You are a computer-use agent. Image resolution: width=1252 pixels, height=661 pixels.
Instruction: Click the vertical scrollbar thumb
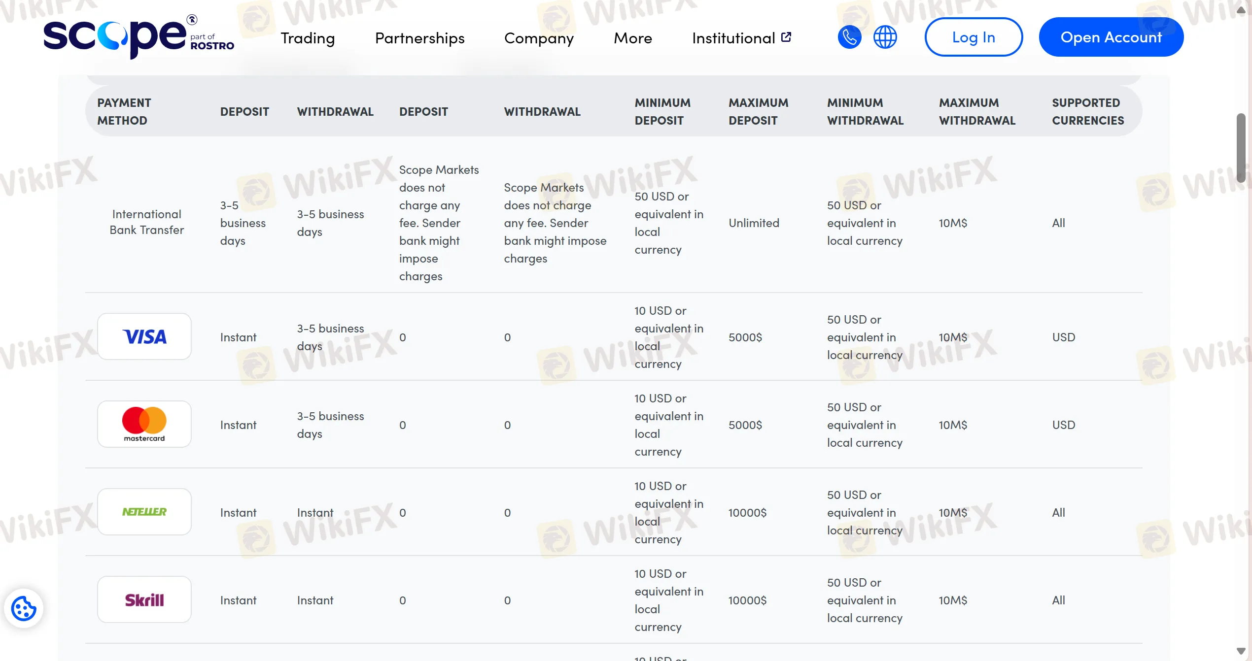point(1241,148)
